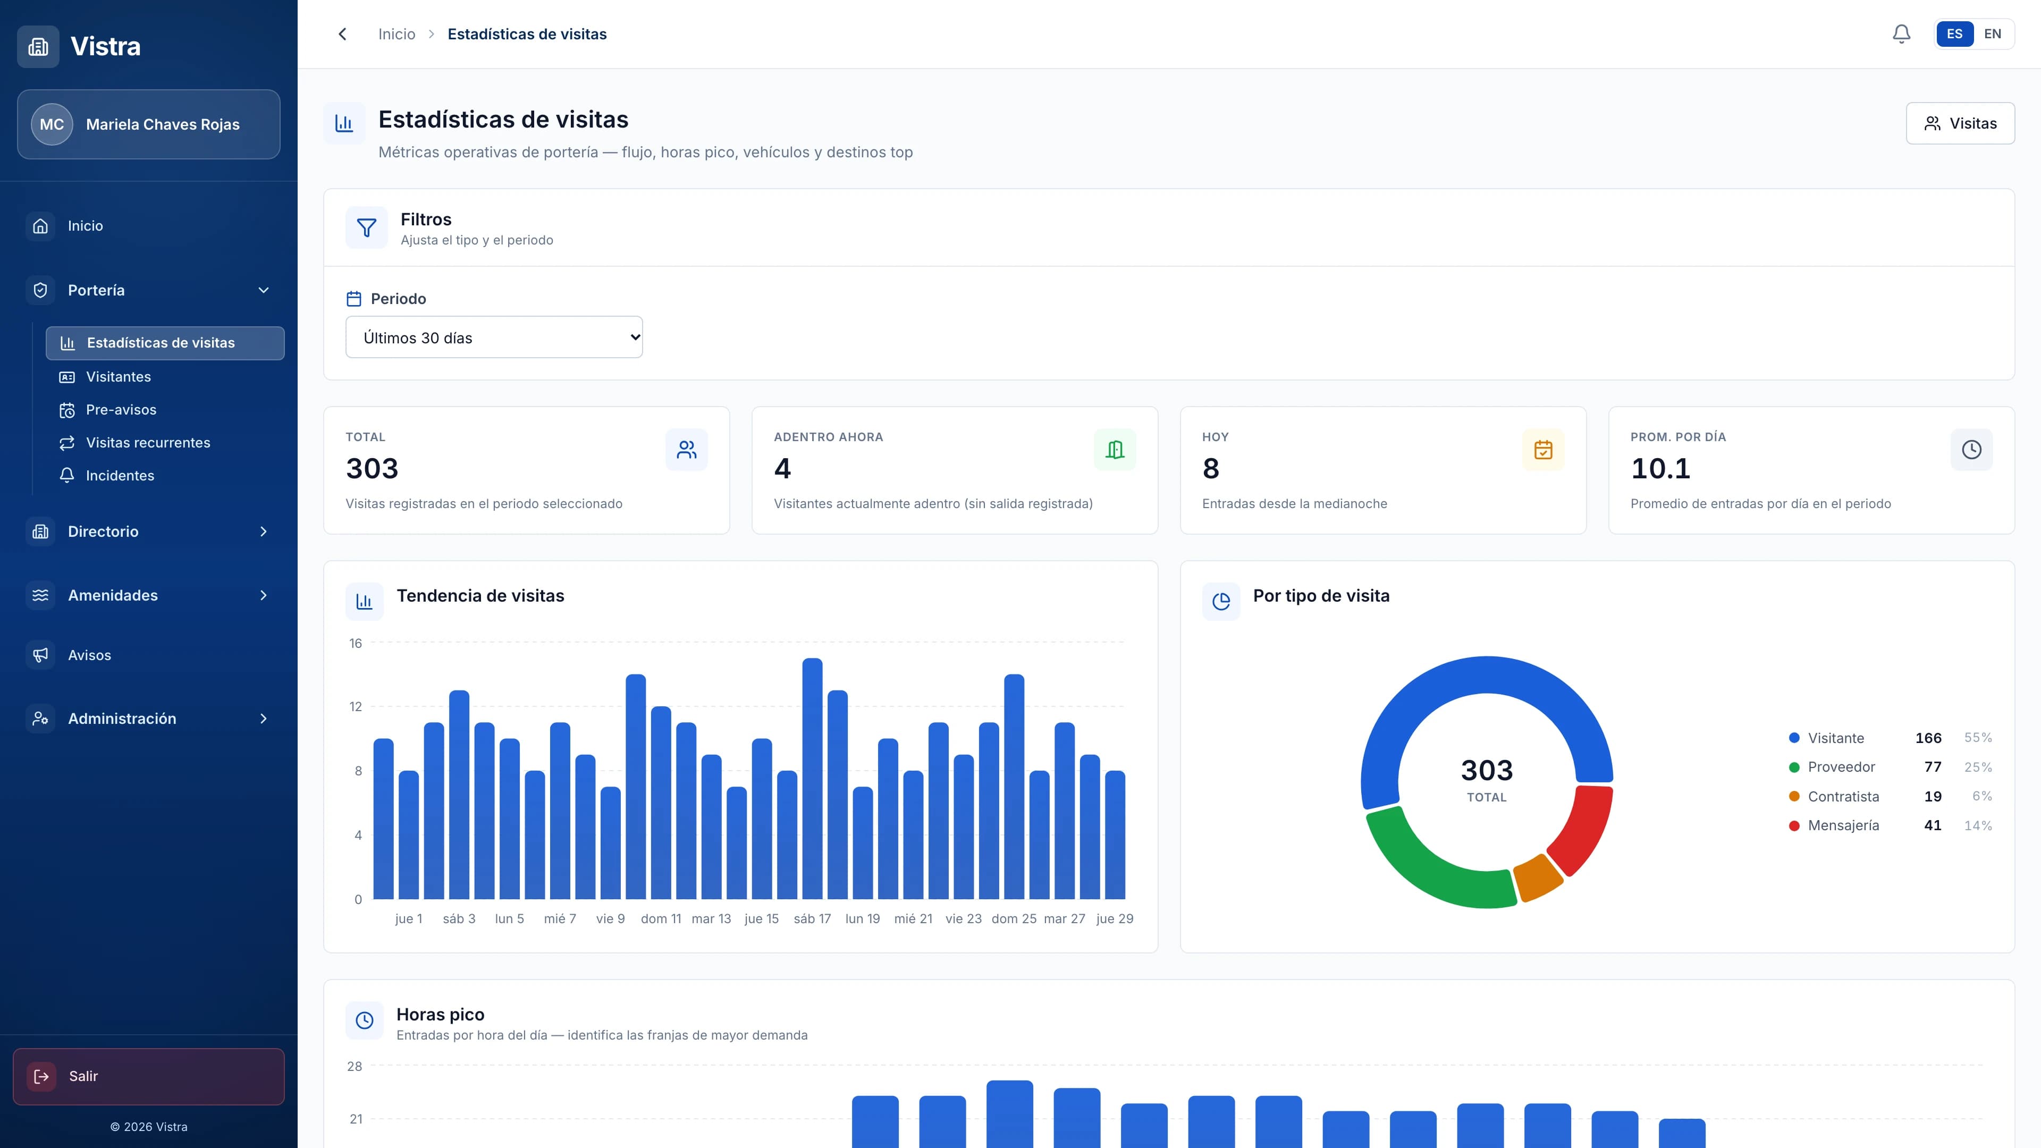Image resolution: width=2041 pixels, height=1148 pixels.
Task: Expand the Directorio section chevron
Action: click(x=264, y=531)
